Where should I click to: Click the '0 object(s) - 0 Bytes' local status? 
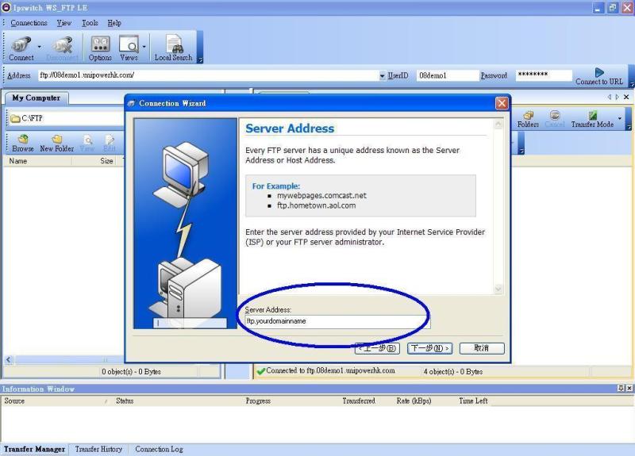[131, 371]
